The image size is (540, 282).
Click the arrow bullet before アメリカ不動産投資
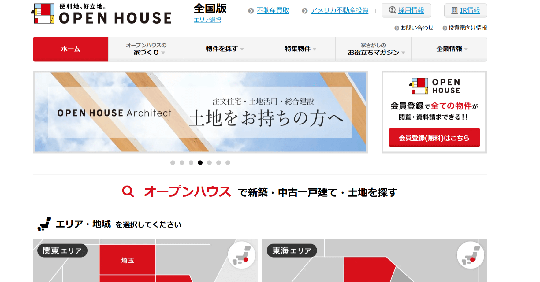305,11
